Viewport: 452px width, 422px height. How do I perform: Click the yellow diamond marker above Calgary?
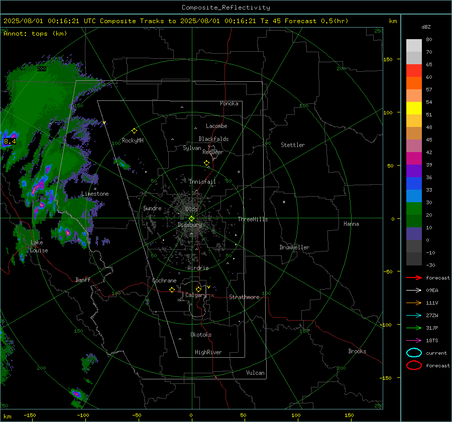tap(198, 289)
